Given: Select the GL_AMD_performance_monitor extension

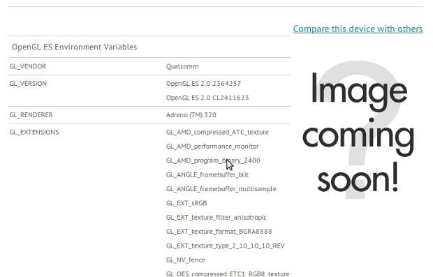Looking at the screenshot, I should (212, 147).
